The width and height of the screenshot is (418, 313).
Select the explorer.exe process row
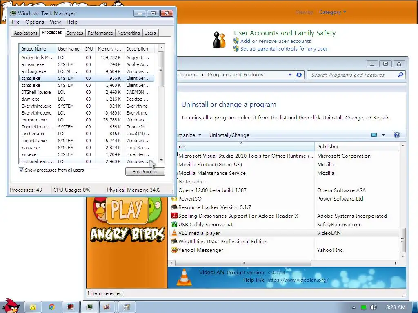[x=87, y=120]
